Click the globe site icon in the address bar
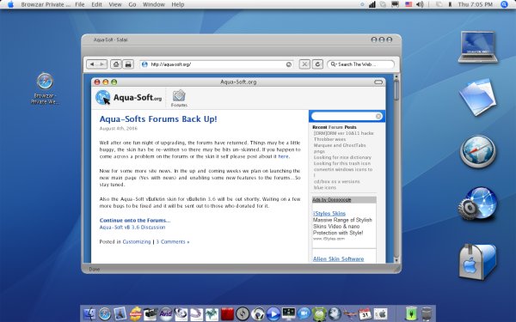516x322 pixels. pyautogui.click(x=144, y=64)
